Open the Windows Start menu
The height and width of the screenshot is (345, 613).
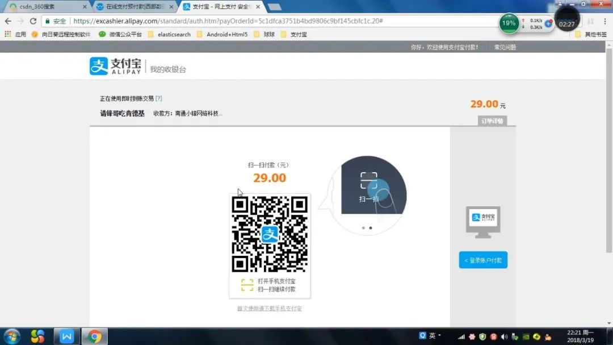pos(12,336)
